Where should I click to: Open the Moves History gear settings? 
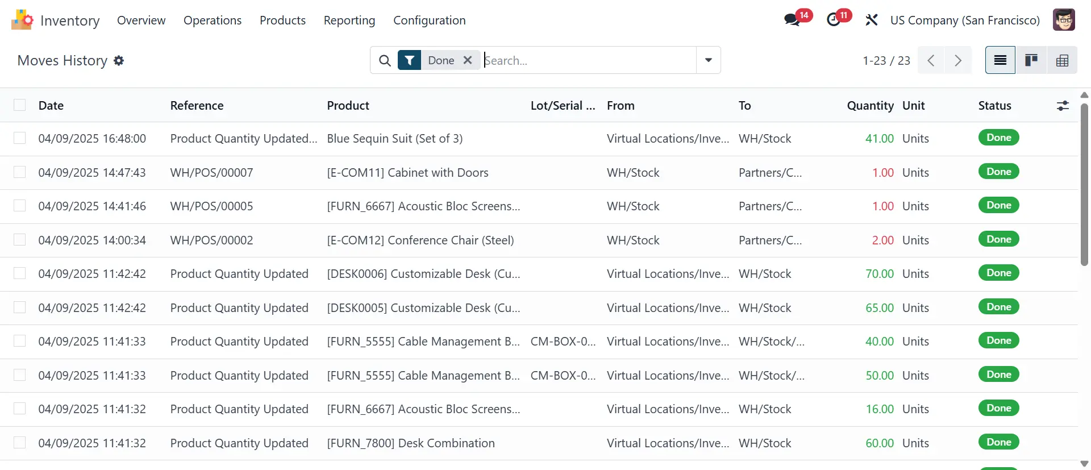[x=119, y=61]
